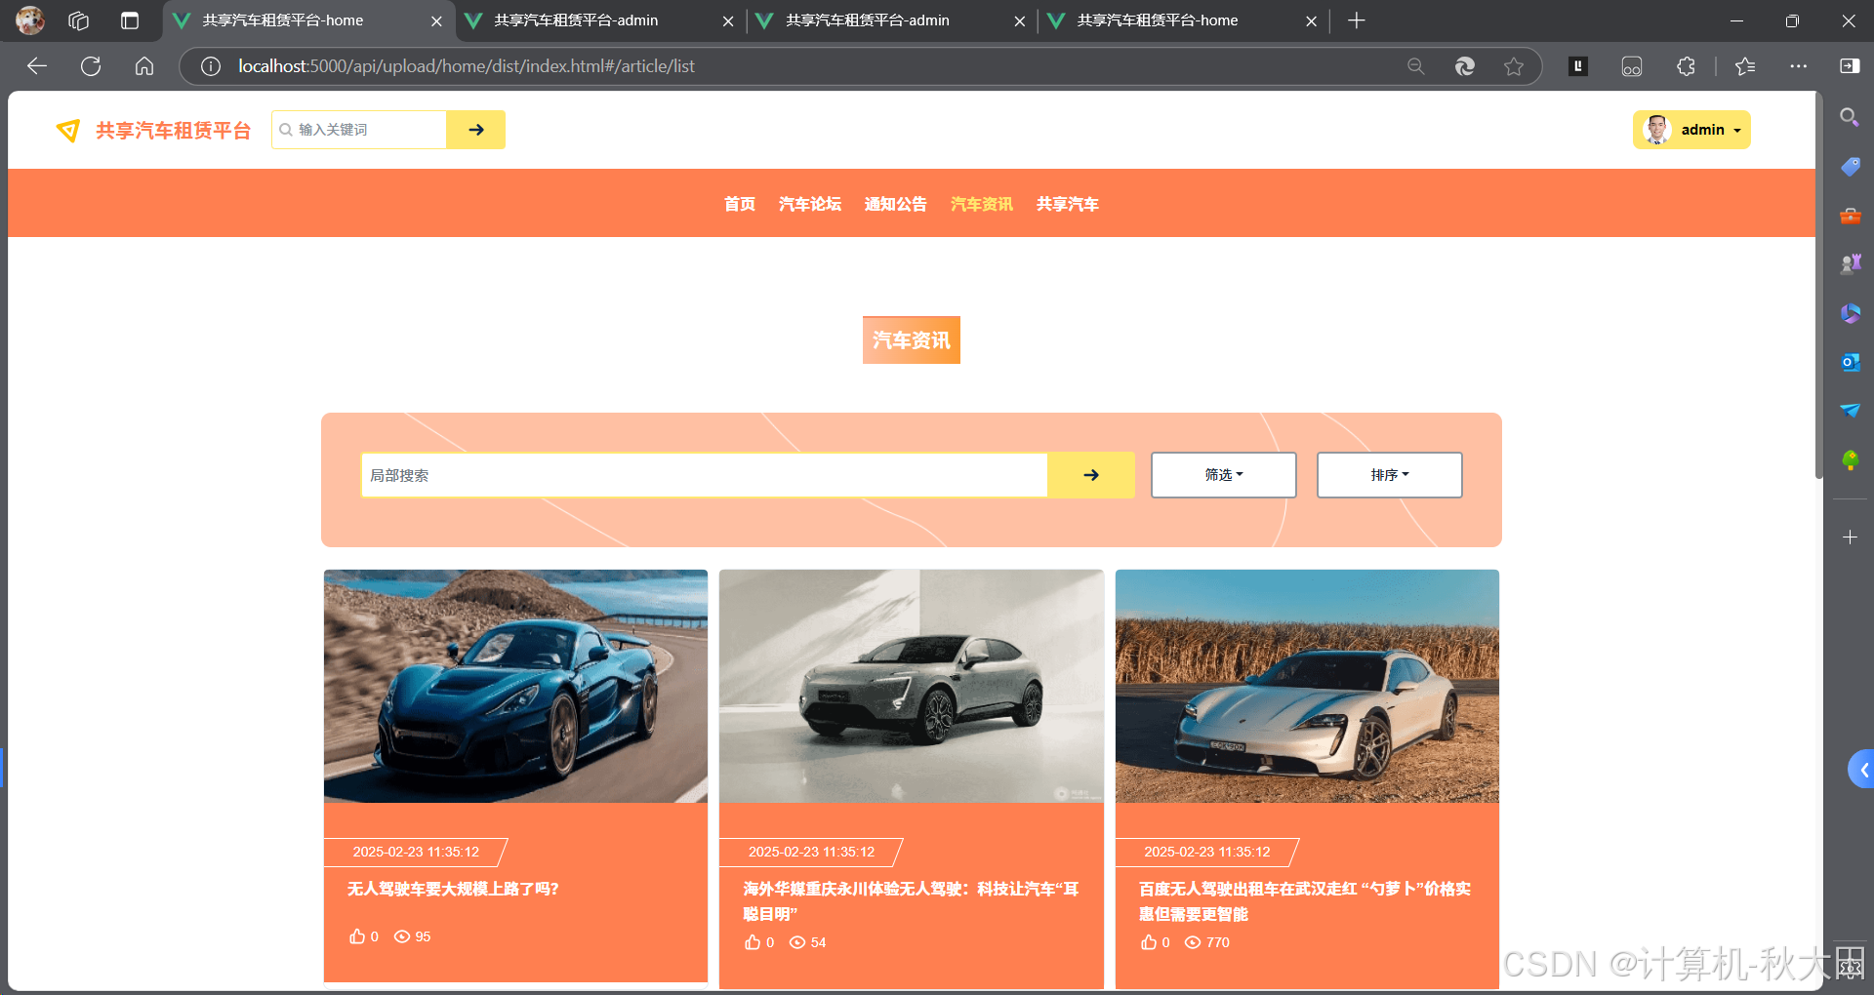Open the workspaces icon in title bar
1874x995 pixels.
(79, 20)
